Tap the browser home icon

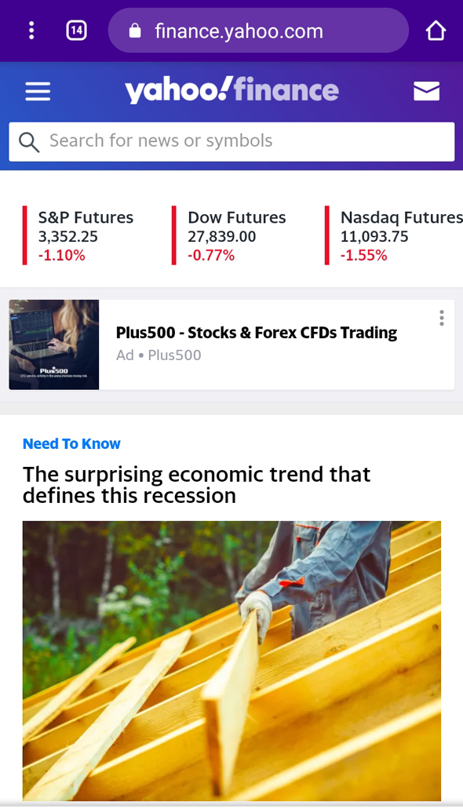tap(435, 31)
